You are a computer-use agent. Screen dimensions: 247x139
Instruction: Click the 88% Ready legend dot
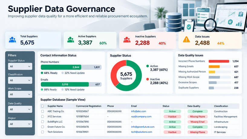[42, 89]
